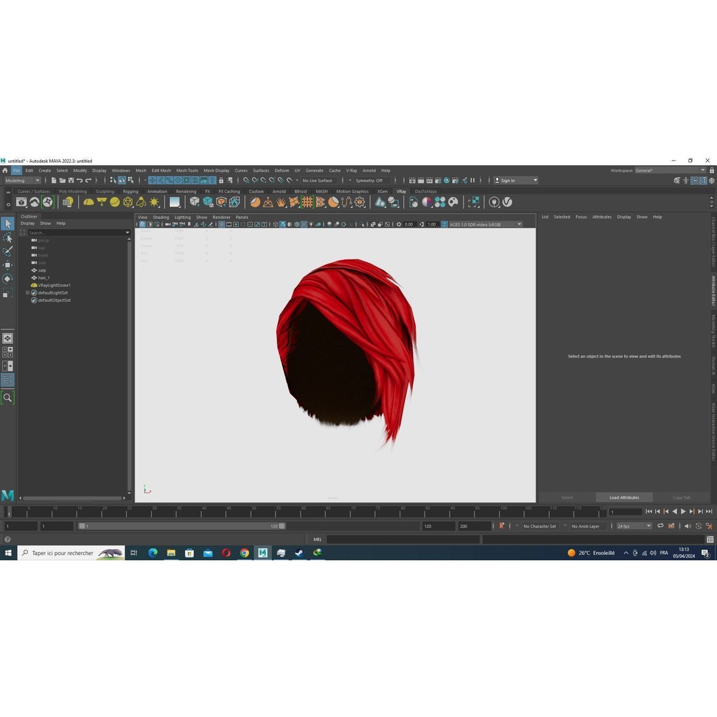Select the hair_1 node in Outliner
Viewport: 717px width, 717px height.
pyautogui.click(x=43, y=278)
